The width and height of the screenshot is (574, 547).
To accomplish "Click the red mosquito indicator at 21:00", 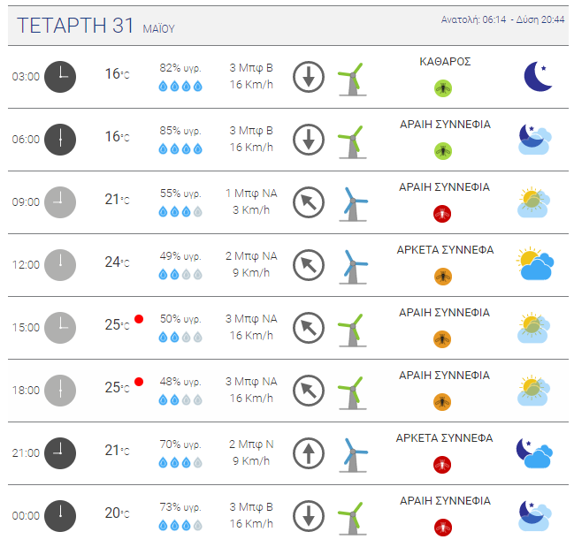I will (x=442, y=465).
